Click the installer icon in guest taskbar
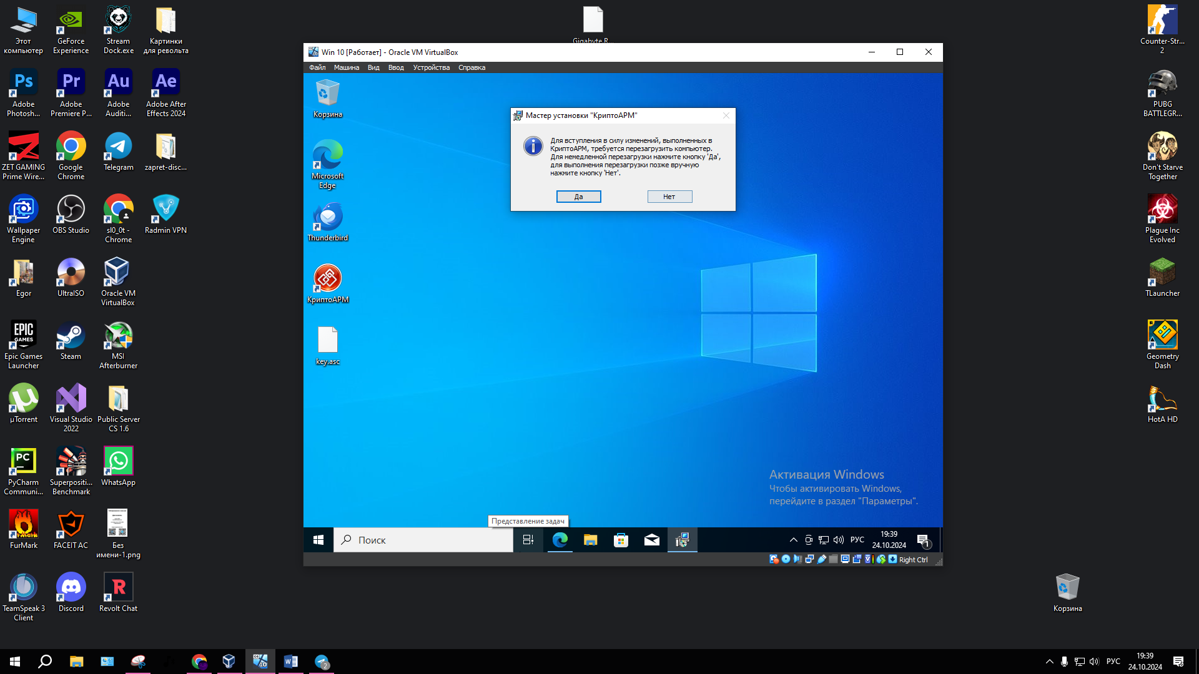The image size is (1199, 674). (683, 540)
